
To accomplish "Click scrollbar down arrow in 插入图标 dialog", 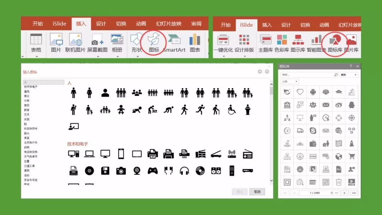I will click(271, 180).
